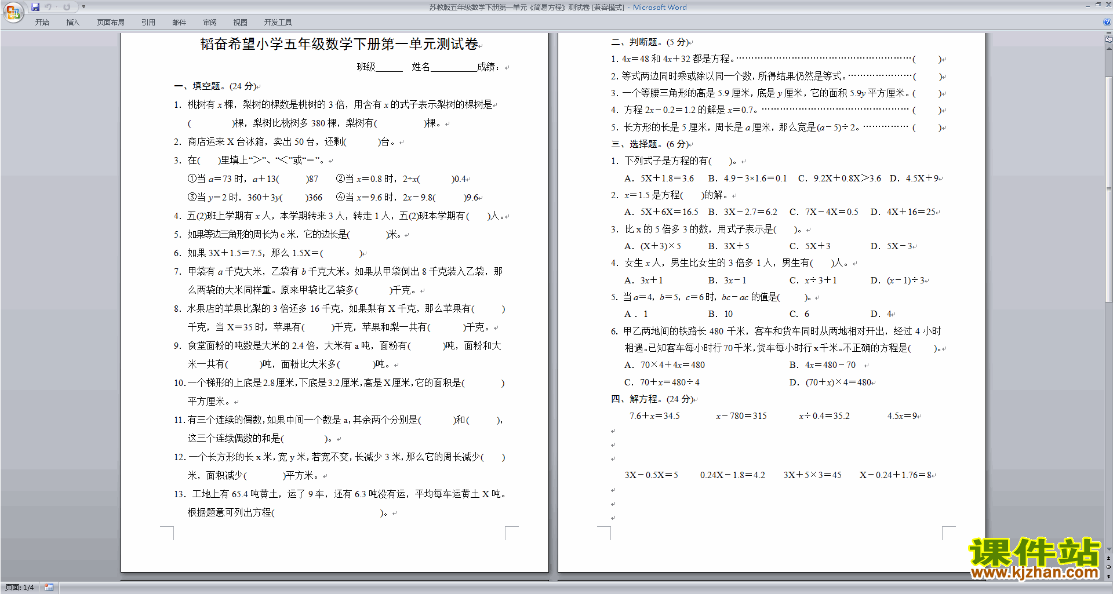The height and width of the screenshot is (594, 1113).
Task: Click option A. 70×4+4x=480
Action: tap(664, 365)
